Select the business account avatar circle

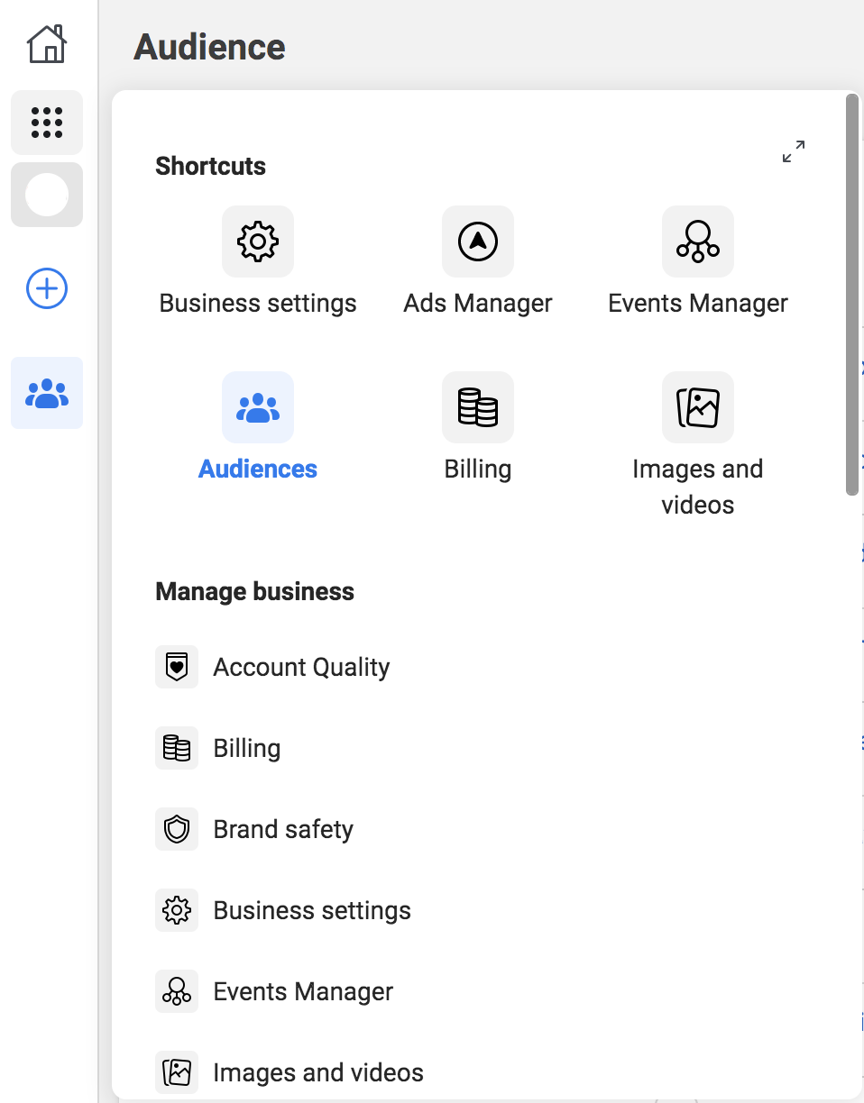47,195
